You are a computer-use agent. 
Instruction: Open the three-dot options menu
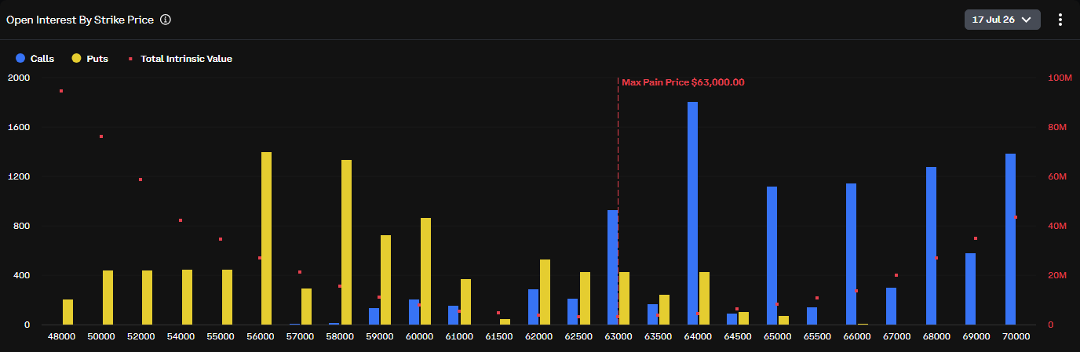[x=1060, y=20]
